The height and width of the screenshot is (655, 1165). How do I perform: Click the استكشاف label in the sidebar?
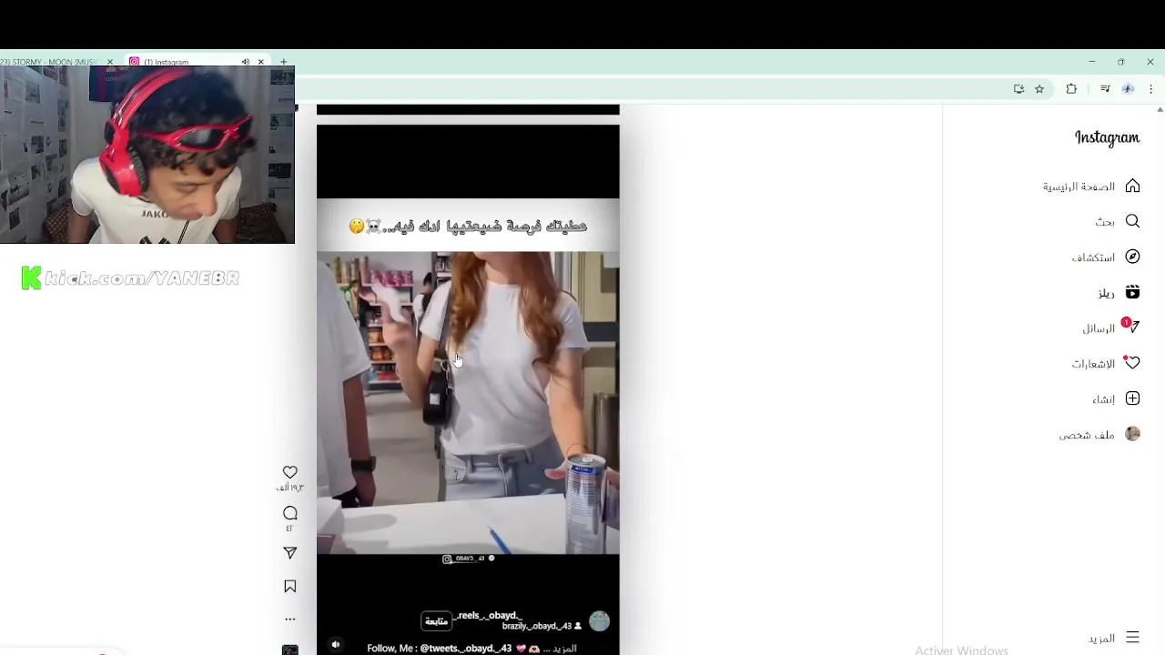click(1093, 257)
